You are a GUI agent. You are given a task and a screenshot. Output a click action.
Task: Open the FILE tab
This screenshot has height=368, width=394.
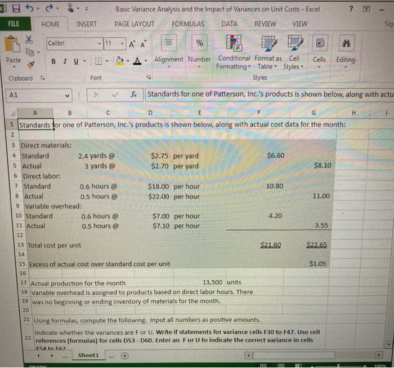[14, 24]
